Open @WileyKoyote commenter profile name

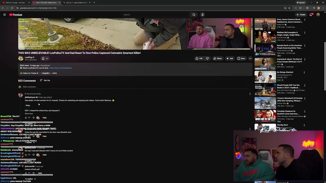(x=30, y=97)
